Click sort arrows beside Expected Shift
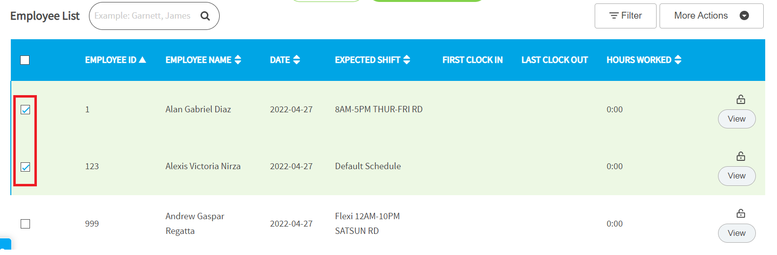 tap(406, 60)
